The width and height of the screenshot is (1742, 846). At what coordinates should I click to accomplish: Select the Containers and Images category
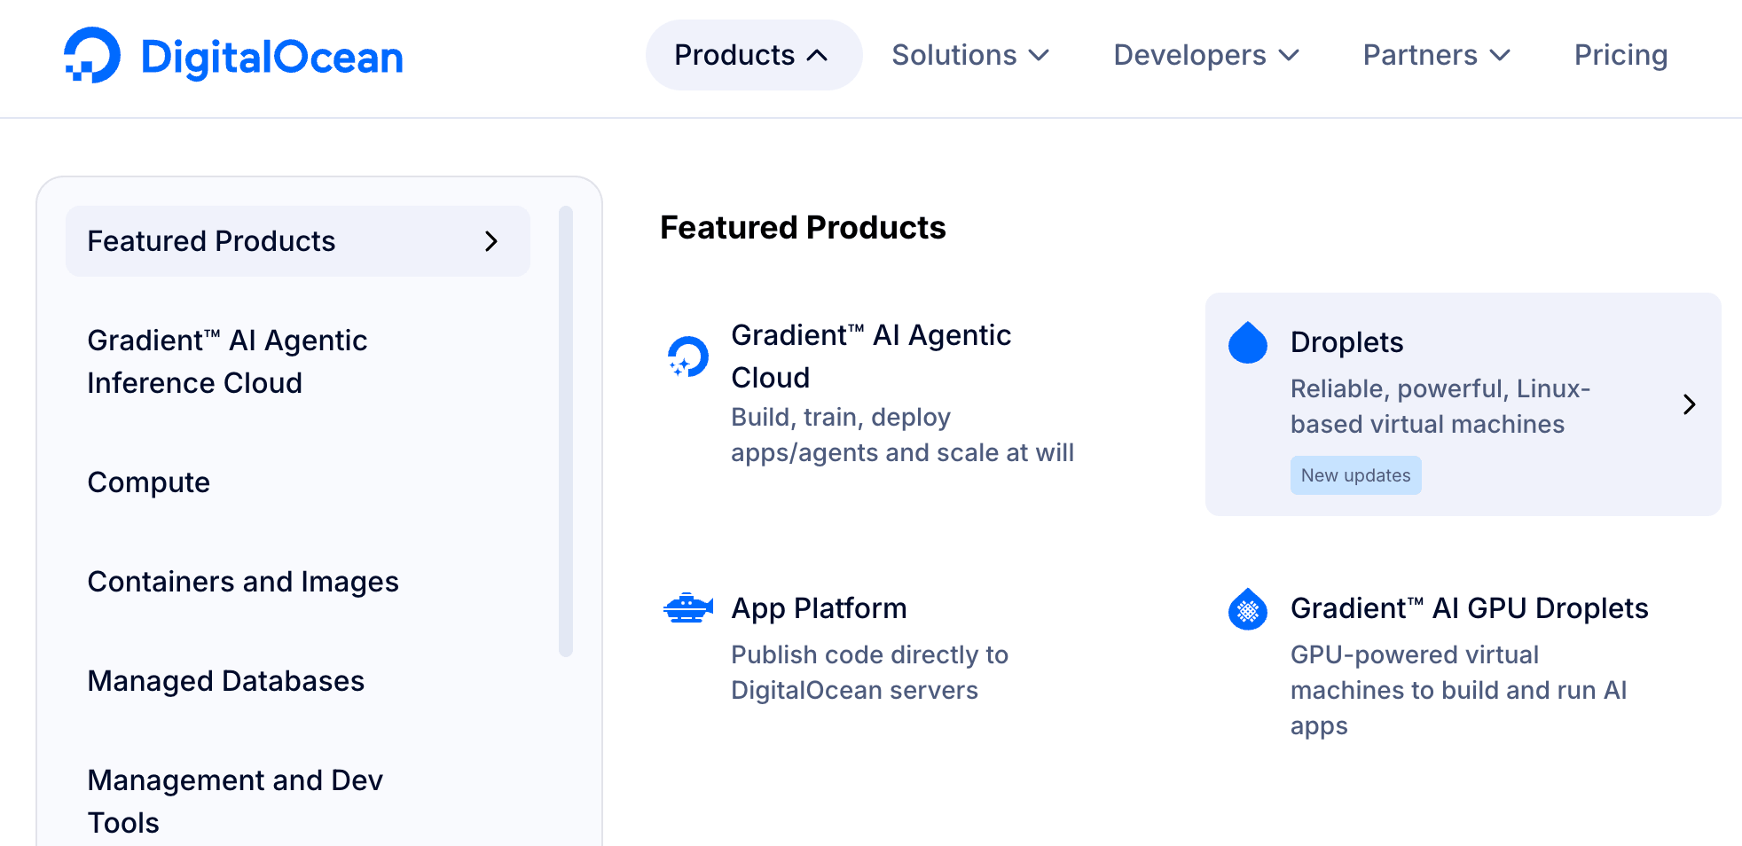coord(243,582)
